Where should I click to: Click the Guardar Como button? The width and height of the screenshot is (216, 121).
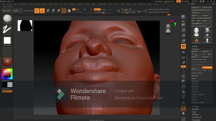pos(207,7)
